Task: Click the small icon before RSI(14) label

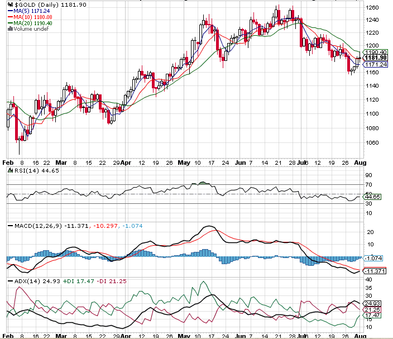Action: coord(10,170)
